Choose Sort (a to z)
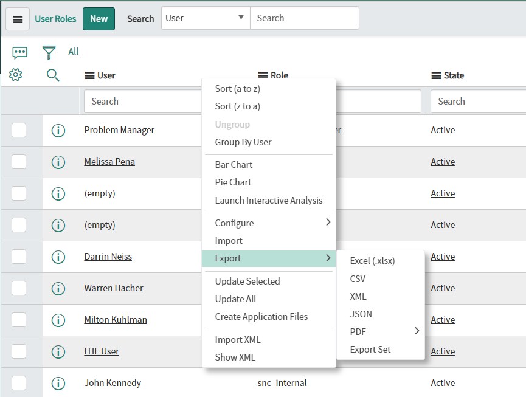The image size is (526, 397). click(x=238, y=89)
